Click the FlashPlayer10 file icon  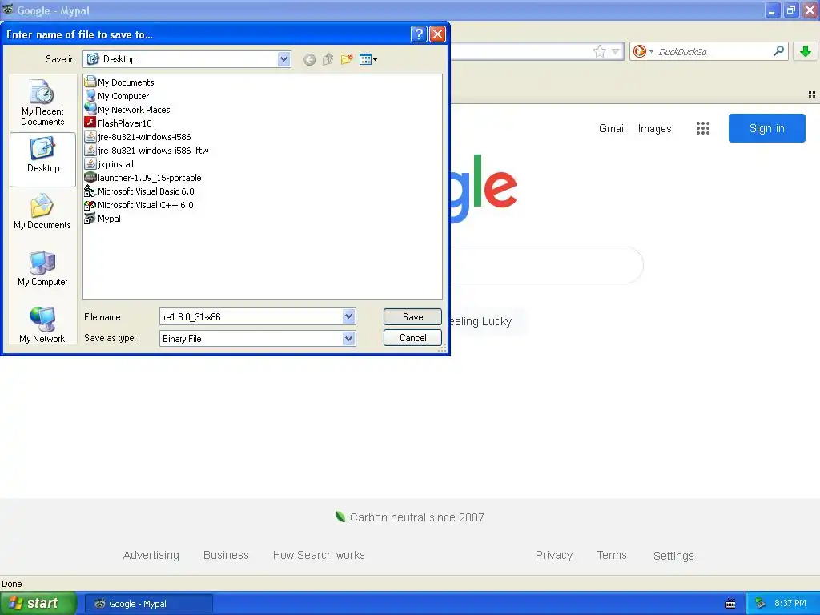(90, 123)
